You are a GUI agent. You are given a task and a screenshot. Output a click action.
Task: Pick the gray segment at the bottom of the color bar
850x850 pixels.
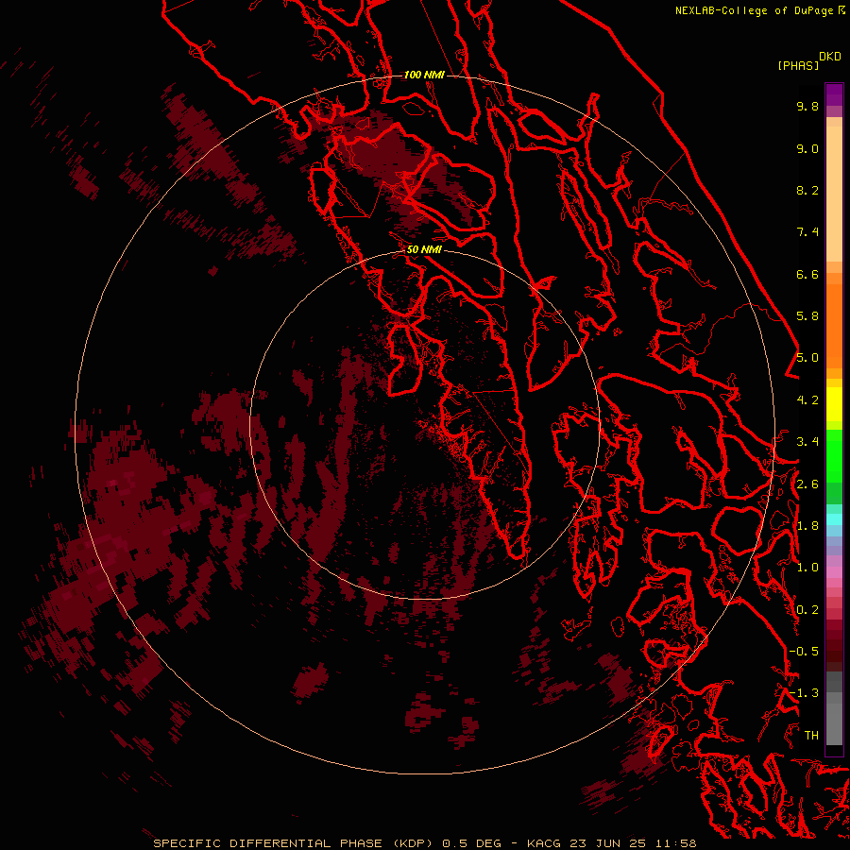834,718
